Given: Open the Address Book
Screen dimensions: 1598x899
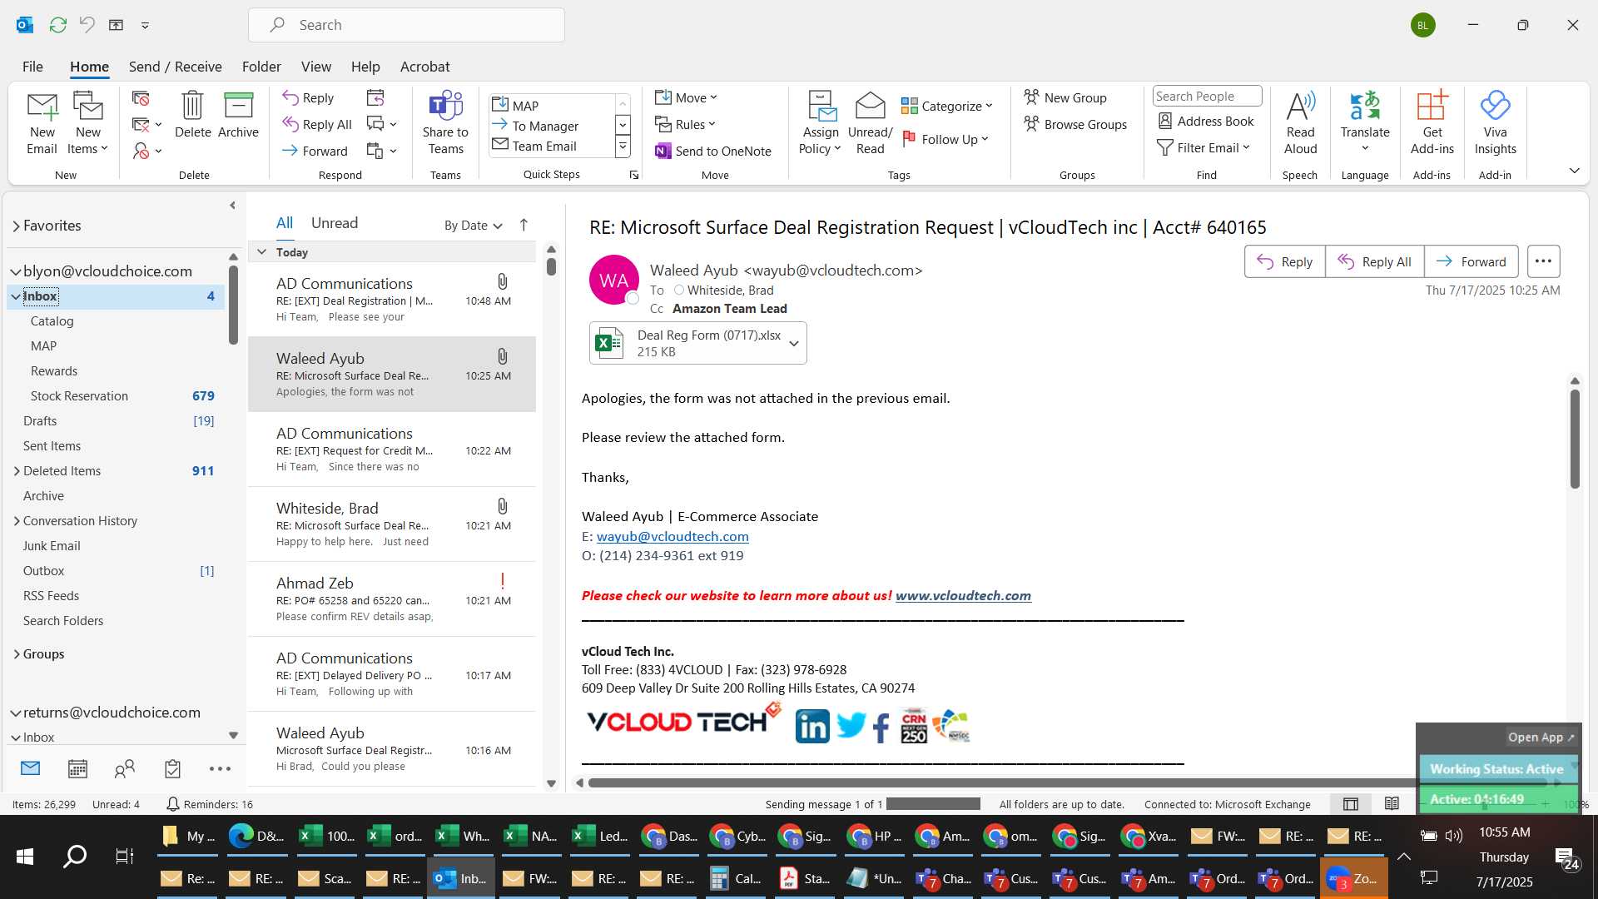Looking at the screenshot, I should (1206, 121).
